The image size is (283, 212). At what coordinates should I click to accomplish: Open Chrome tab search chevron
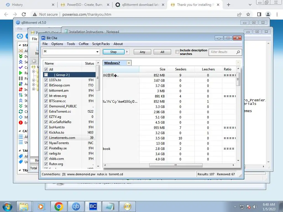(x=250, y=5)
